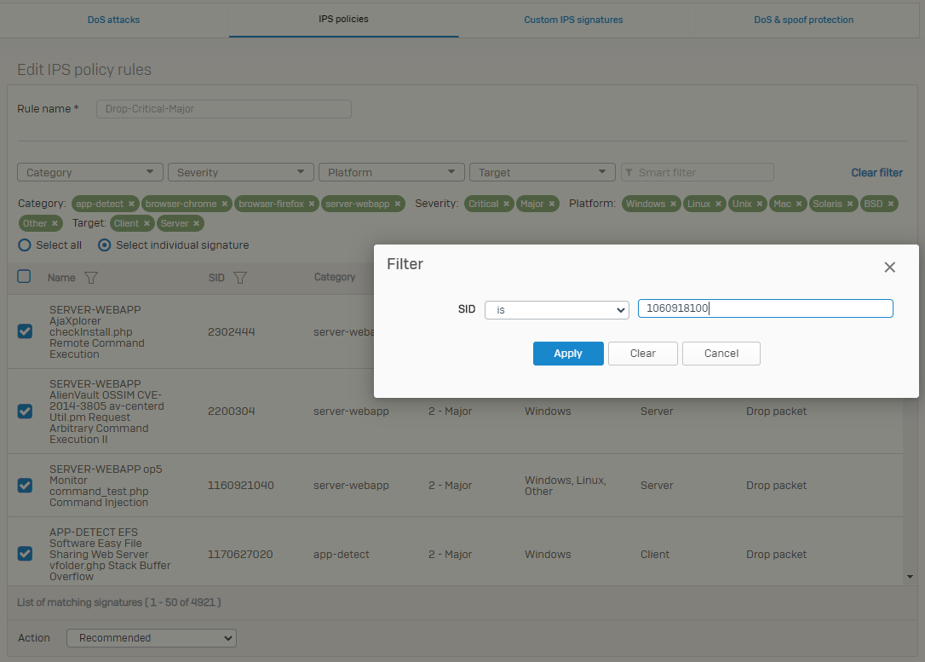This screenshot has height=662, width=925.
Task: Open the Name column filter icon
Action: (x=91, y=277)
